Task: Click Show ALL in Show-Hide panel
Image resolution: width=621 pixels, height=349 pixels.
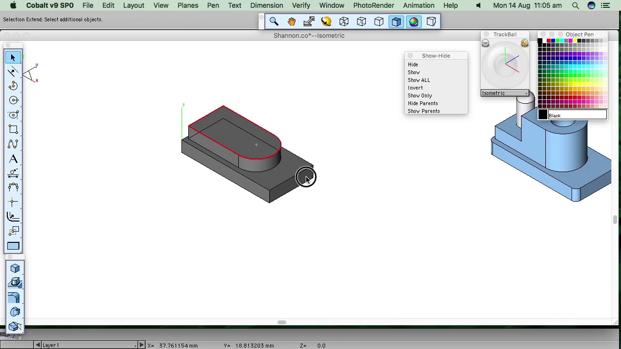Action: (419, 80)
